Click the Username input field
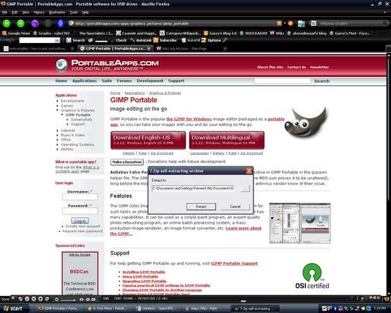This screenshot has height=313, width=391. (x=80, y=197)
